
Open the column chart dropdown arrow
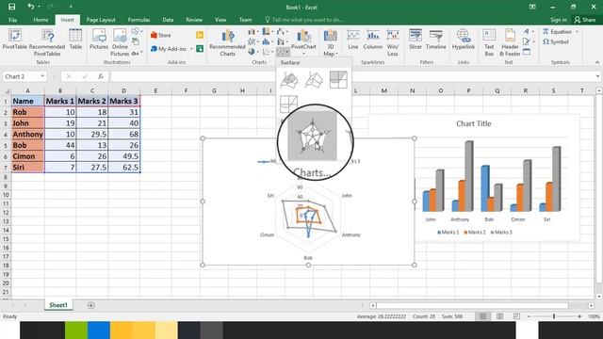click(257, 31)
